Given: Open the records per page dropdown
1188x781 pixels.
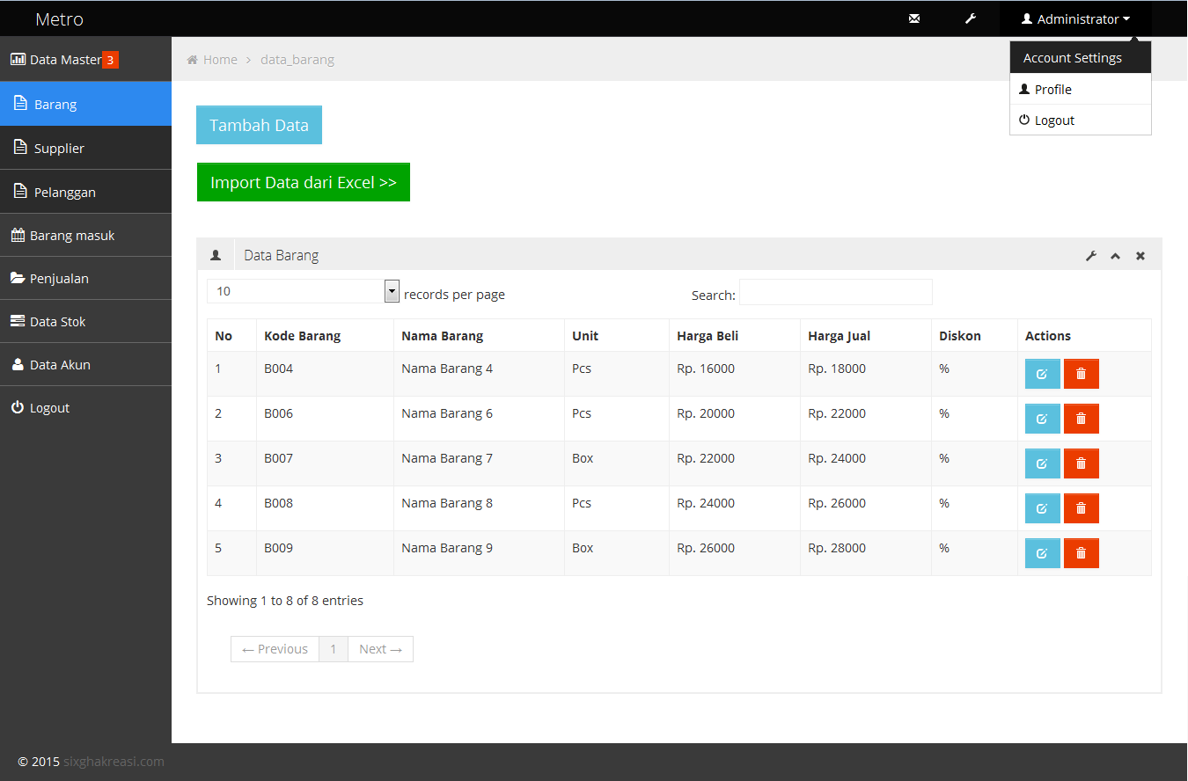Looking at the screenshot, I should 391,290.
